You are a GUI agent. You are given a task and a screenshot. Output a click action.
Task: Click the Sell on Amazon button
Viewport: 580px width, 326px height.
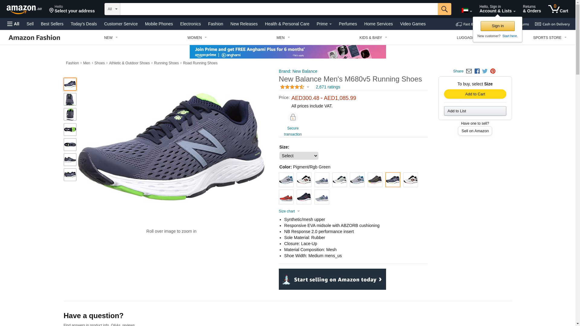(x=475, y=131)
